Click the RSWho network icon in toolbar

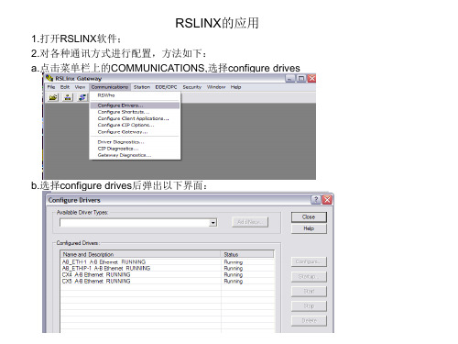click(68, 97)
